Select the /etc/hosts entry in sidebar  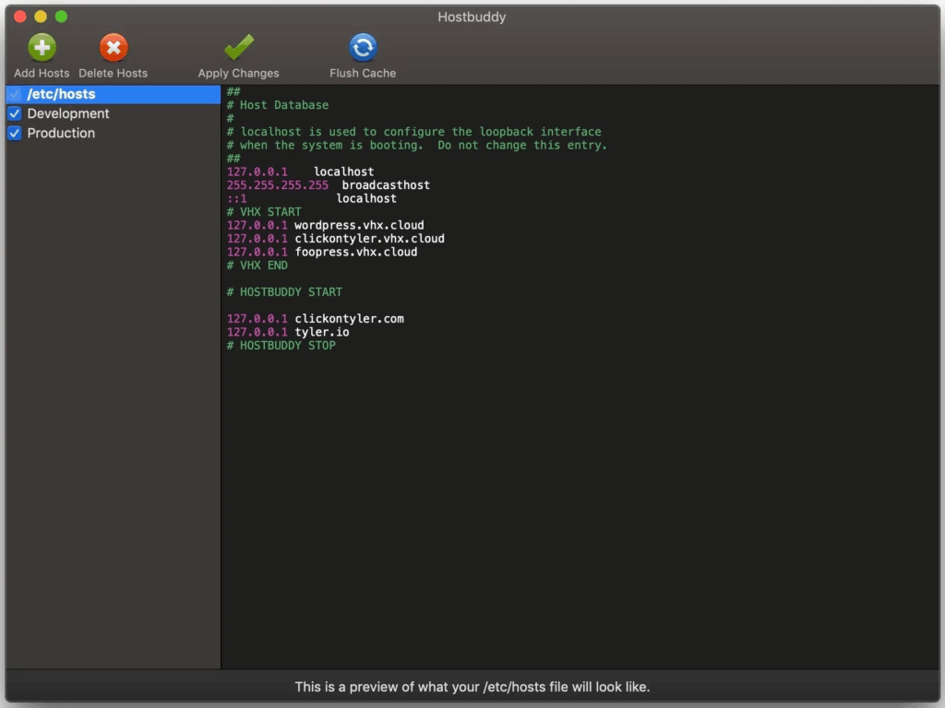pos(61,94)
